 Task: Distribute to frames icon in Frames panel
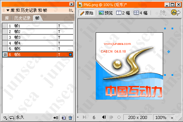click(56, 118)
